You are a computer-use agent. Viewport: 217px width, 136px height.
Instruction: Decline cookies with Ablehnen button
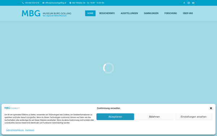click(154, 117)
